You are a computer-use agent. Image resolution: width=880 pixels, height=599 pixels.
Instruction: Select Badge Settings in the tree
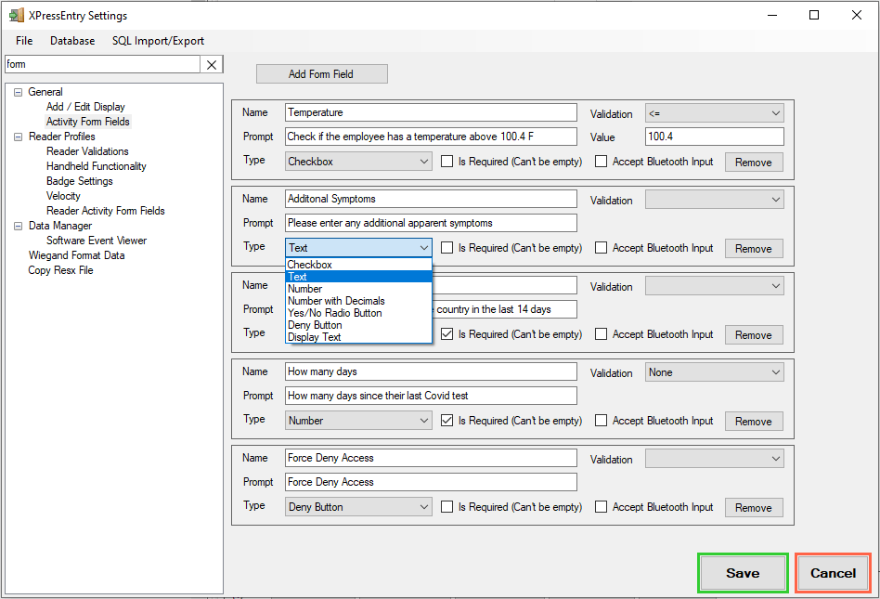pos(80,181)
